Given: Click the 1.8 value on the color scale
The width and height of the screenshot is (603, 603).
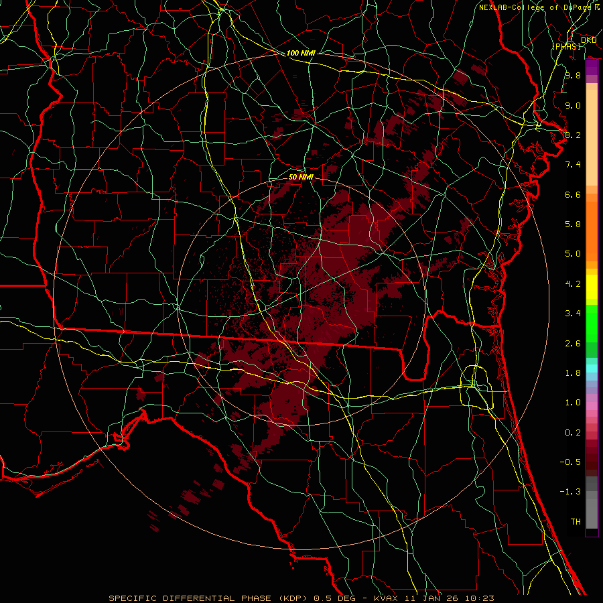Looking at the screenshot, I should point(573,373).
